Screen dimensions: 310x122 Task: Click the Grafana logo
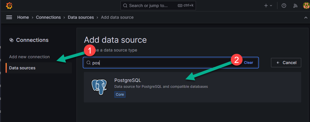(9, 6)
